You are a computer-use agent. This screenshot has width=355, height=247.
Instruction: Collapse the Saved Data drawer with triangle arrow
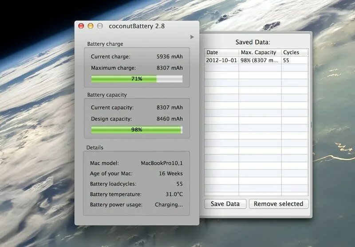point(192,37)
